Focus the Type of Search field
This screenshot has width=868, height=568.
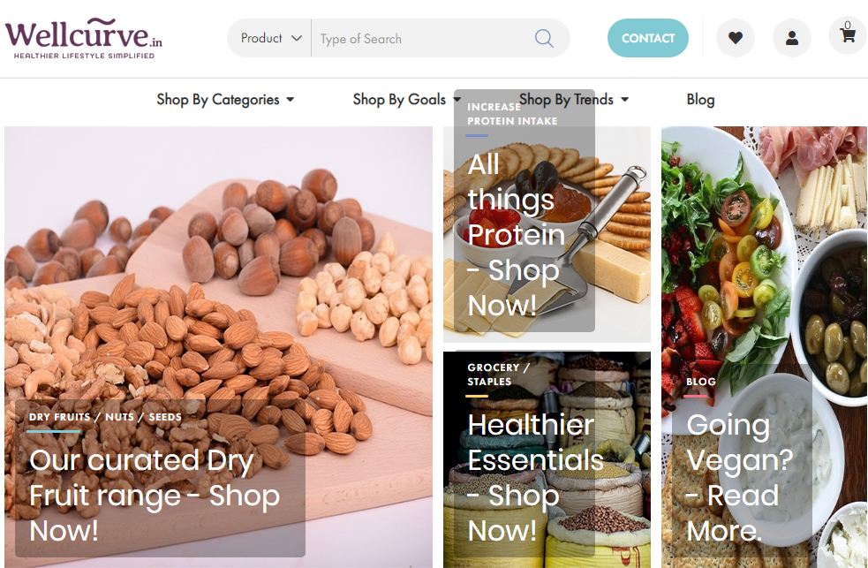click(420, 38)
